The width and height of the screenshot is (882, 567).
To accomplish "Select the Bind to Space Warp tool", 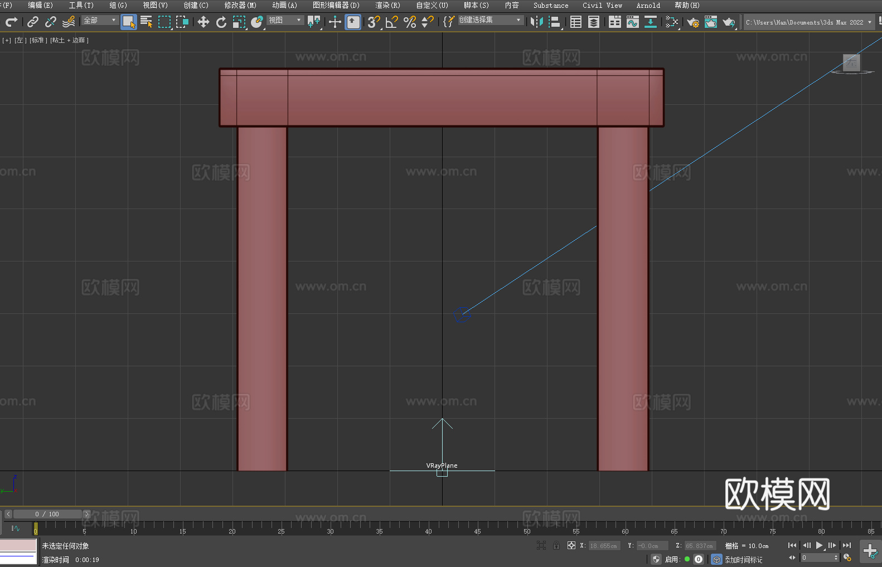I will (x=69, y=22).
